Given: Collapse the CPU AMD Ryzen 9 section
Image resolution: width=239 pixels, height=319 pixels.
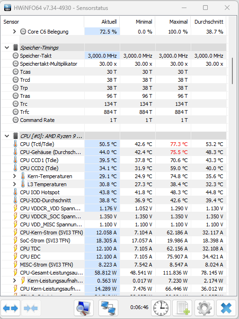Looking at the screenshot, I should click(7, 136).
